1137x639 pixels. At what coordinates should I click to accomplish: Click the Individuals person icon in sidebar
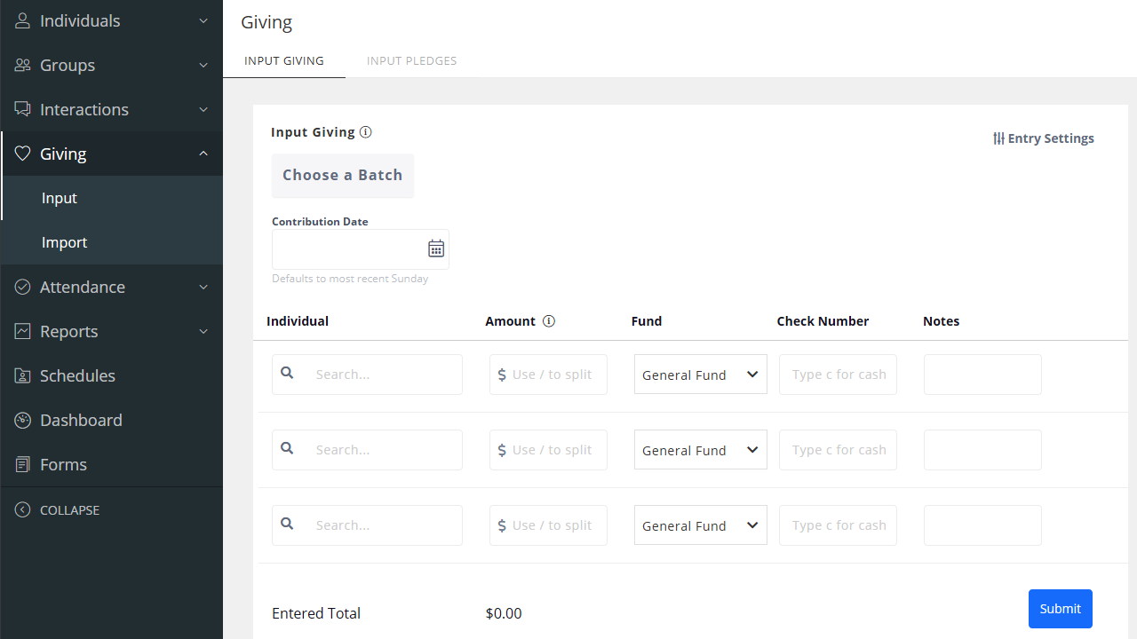(x=22, y=20)
